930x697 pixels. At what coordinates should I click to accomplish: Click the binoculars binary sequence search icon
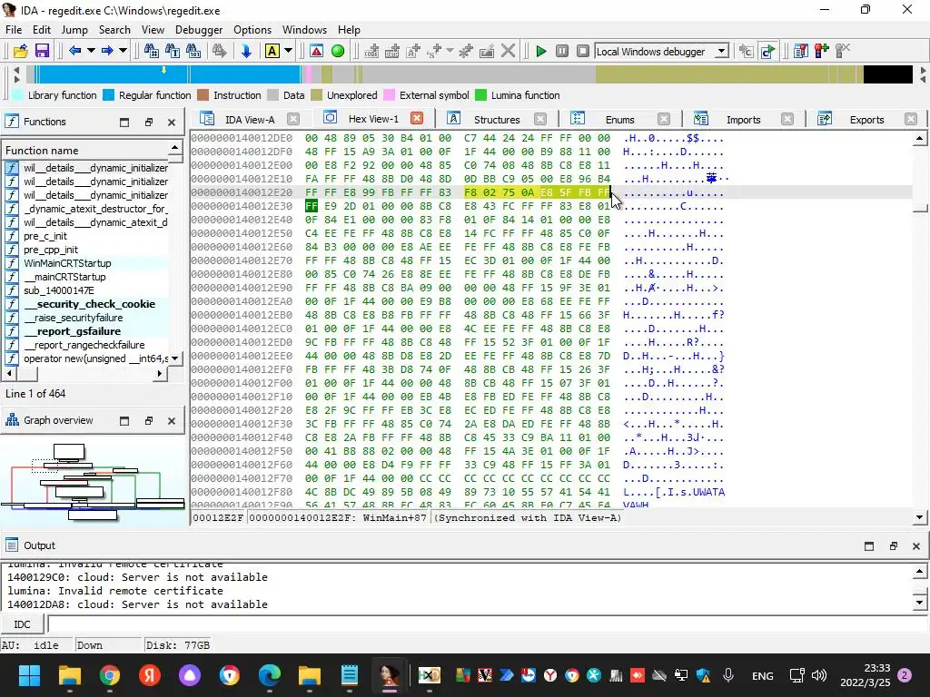(x=193, y=51)
